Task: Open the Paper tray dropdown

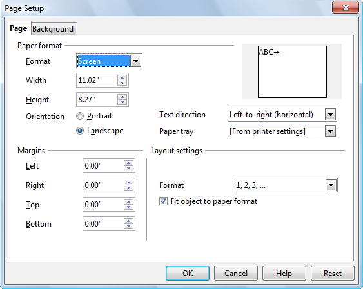Action: click(x=282, y=131)
